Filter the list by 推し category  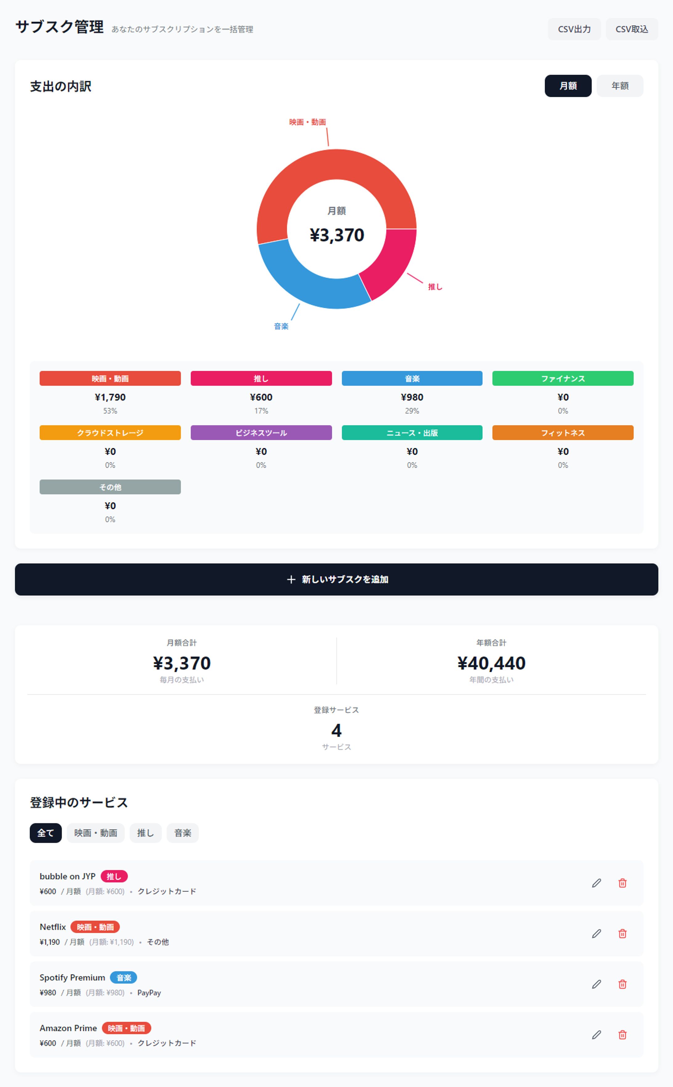(x=145, y=833)
